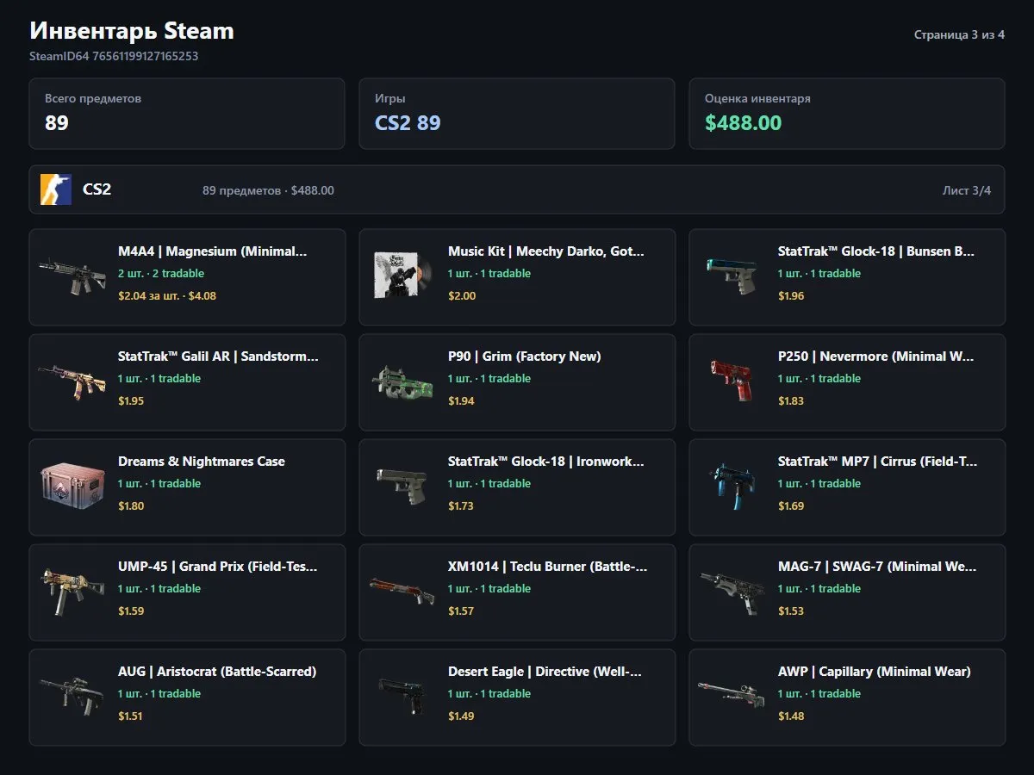This screenshot has height=775, width=1034.
Task: Click the 'StatTrak™ Galil AR | Sandstorm' title
Action: click(x=218, y=356)
